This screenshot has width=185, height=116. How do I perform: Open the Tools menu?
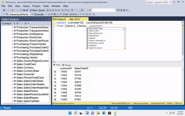[x=46, y=6]
